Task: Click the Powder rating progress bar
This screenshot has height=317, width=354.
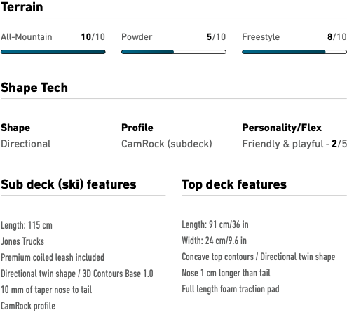Action: (174, 52)
